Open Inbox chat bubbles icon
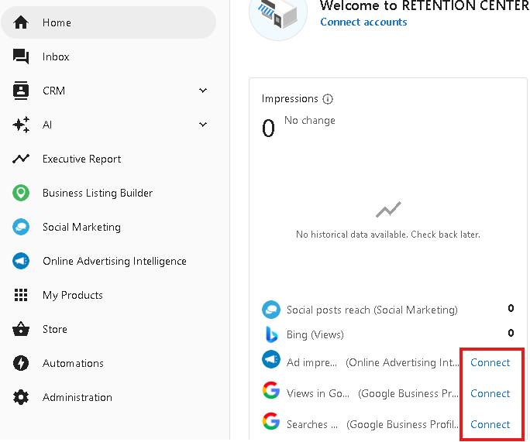530x442 pixels. click(x=21, y=57)
